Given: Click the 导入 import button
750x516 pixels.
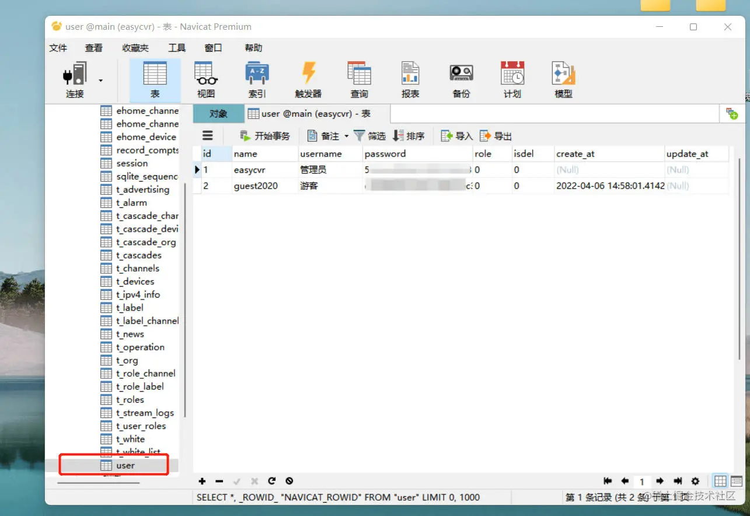Looking at the screenshot, I should tap(456, 136).
